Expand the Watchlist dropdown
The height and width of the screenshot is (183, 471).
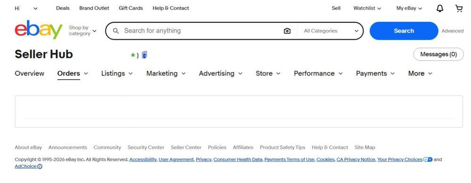coord(367,8)
